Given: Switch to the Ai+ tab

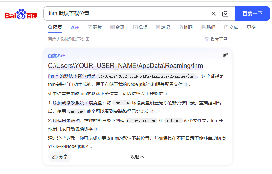Looking at the screenshot, I should pyautogui.click(x=75, y=28).
